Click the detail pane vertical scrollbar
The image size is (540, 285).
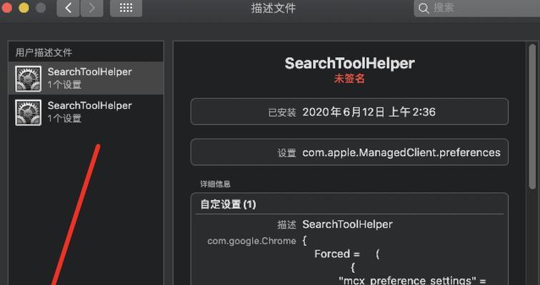point(532,117)
